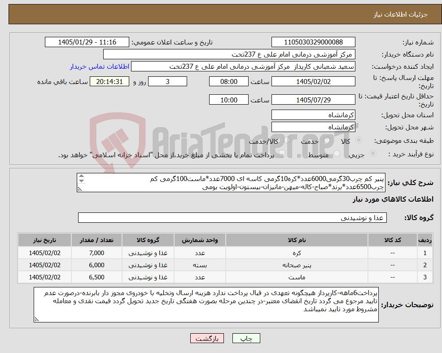Click تعداد / مقدار column header
Viewport: 442px width, 353px height.
click(x=96, y=240)
